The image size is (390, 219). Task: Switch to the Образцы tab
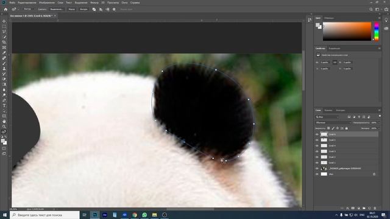coord(329,18)
